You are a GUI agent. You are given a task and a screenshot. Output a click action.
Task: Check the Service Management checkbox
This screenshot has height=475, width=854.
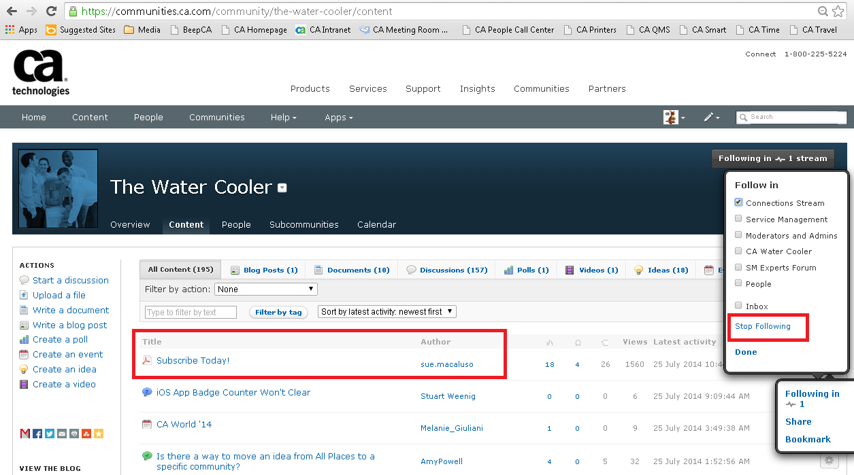[x=738, y=219]
